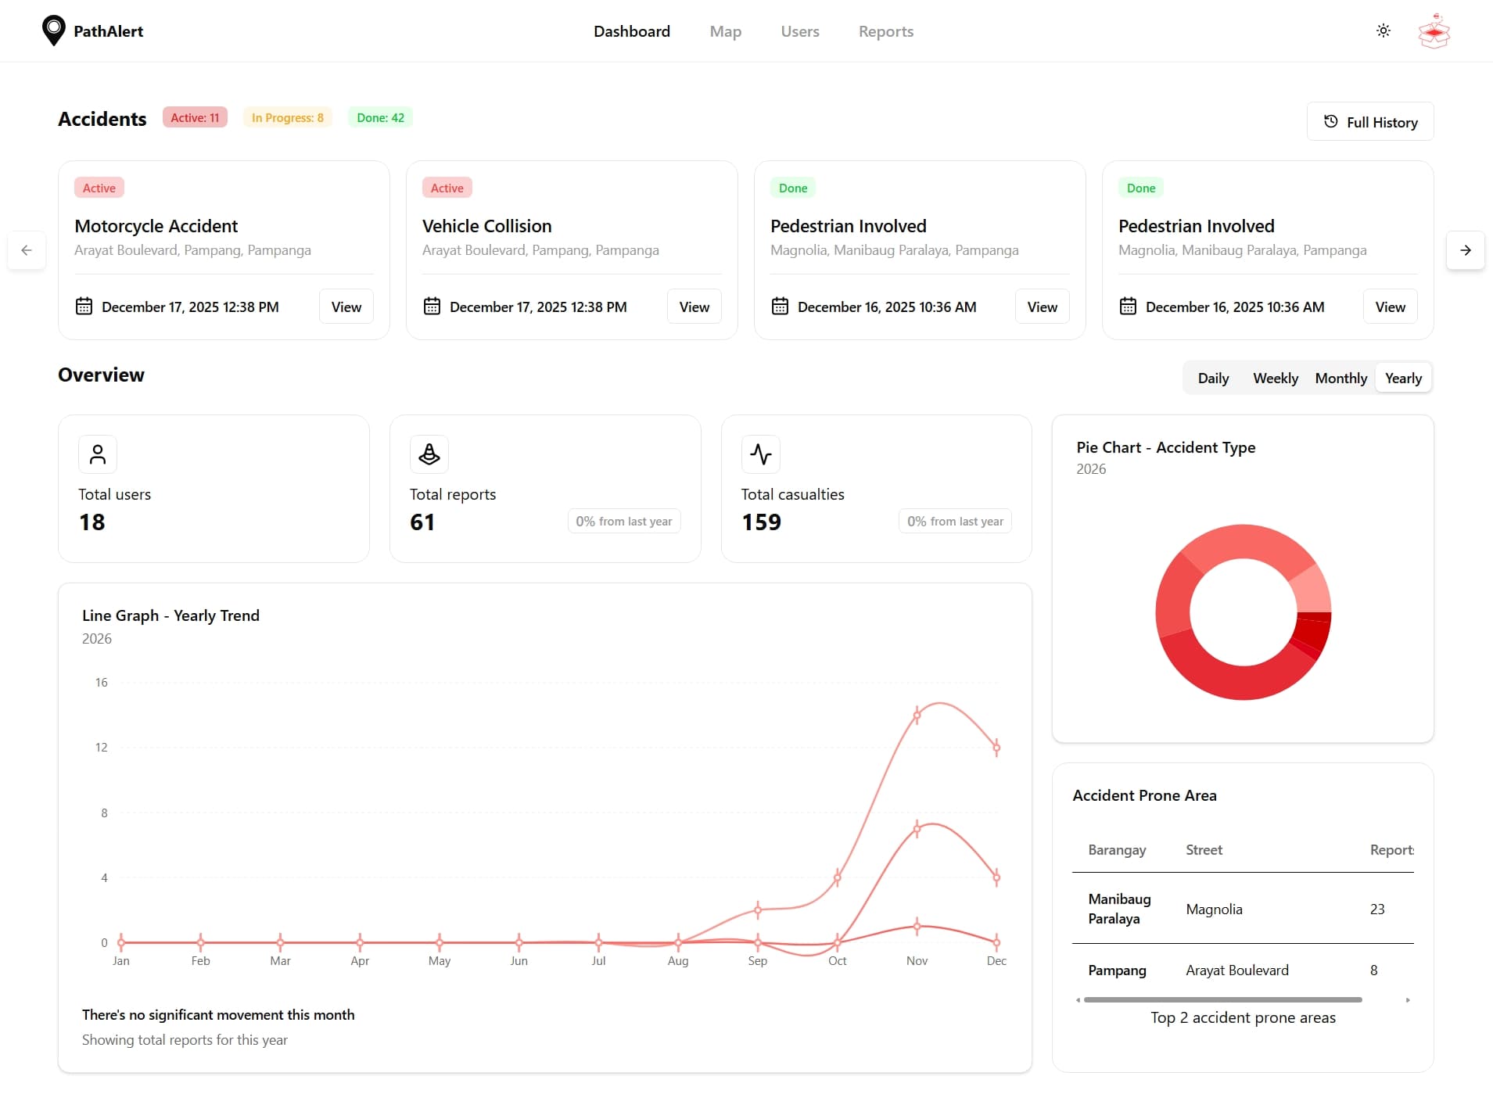Click the Total casualties activity icon
1493x1112 pixels.
point(760,454)
